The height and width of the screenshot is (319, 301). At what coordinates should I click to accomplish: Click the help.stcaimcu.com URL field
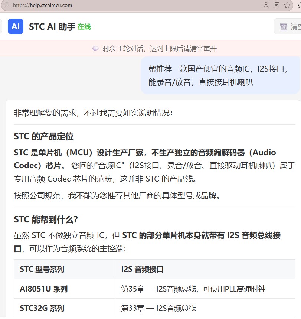click(x=43, y=5)
